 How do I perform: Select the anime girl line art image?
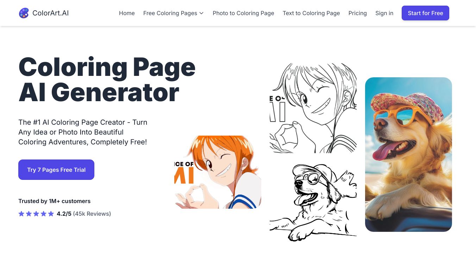point(313,108)
